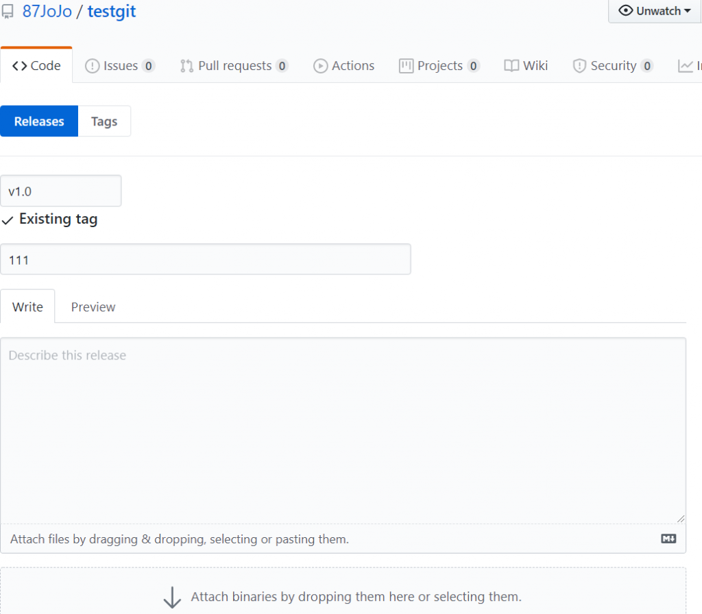Switch to the Code tab
Image resolution: width=702 pixels, height=614 pixels.
click(36, 65)
